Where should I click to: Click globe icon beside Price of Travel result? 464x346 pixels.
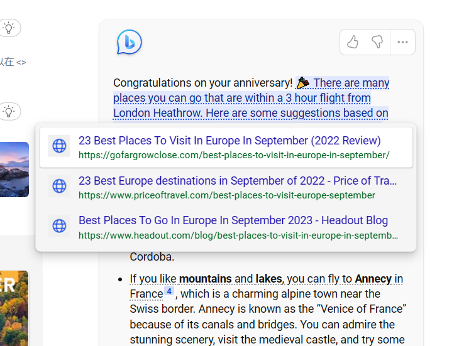(59, 187)
